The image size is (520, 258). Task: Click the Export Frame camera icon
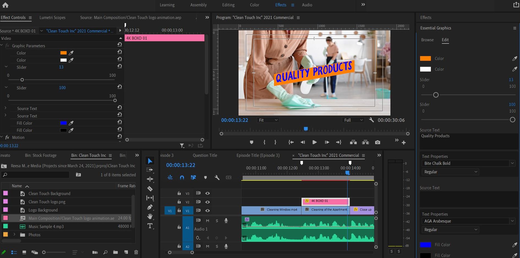point(377,142)
